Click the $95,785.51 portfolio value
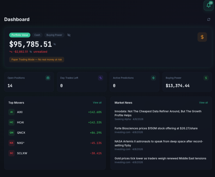The width and height of the screenshot is (215, 177). (x=31, y=44)
